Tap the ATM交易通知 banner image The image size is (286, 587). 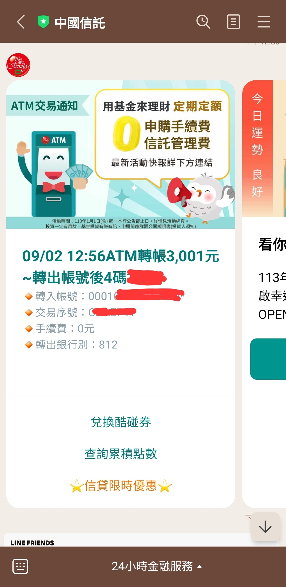coord(121,154)
